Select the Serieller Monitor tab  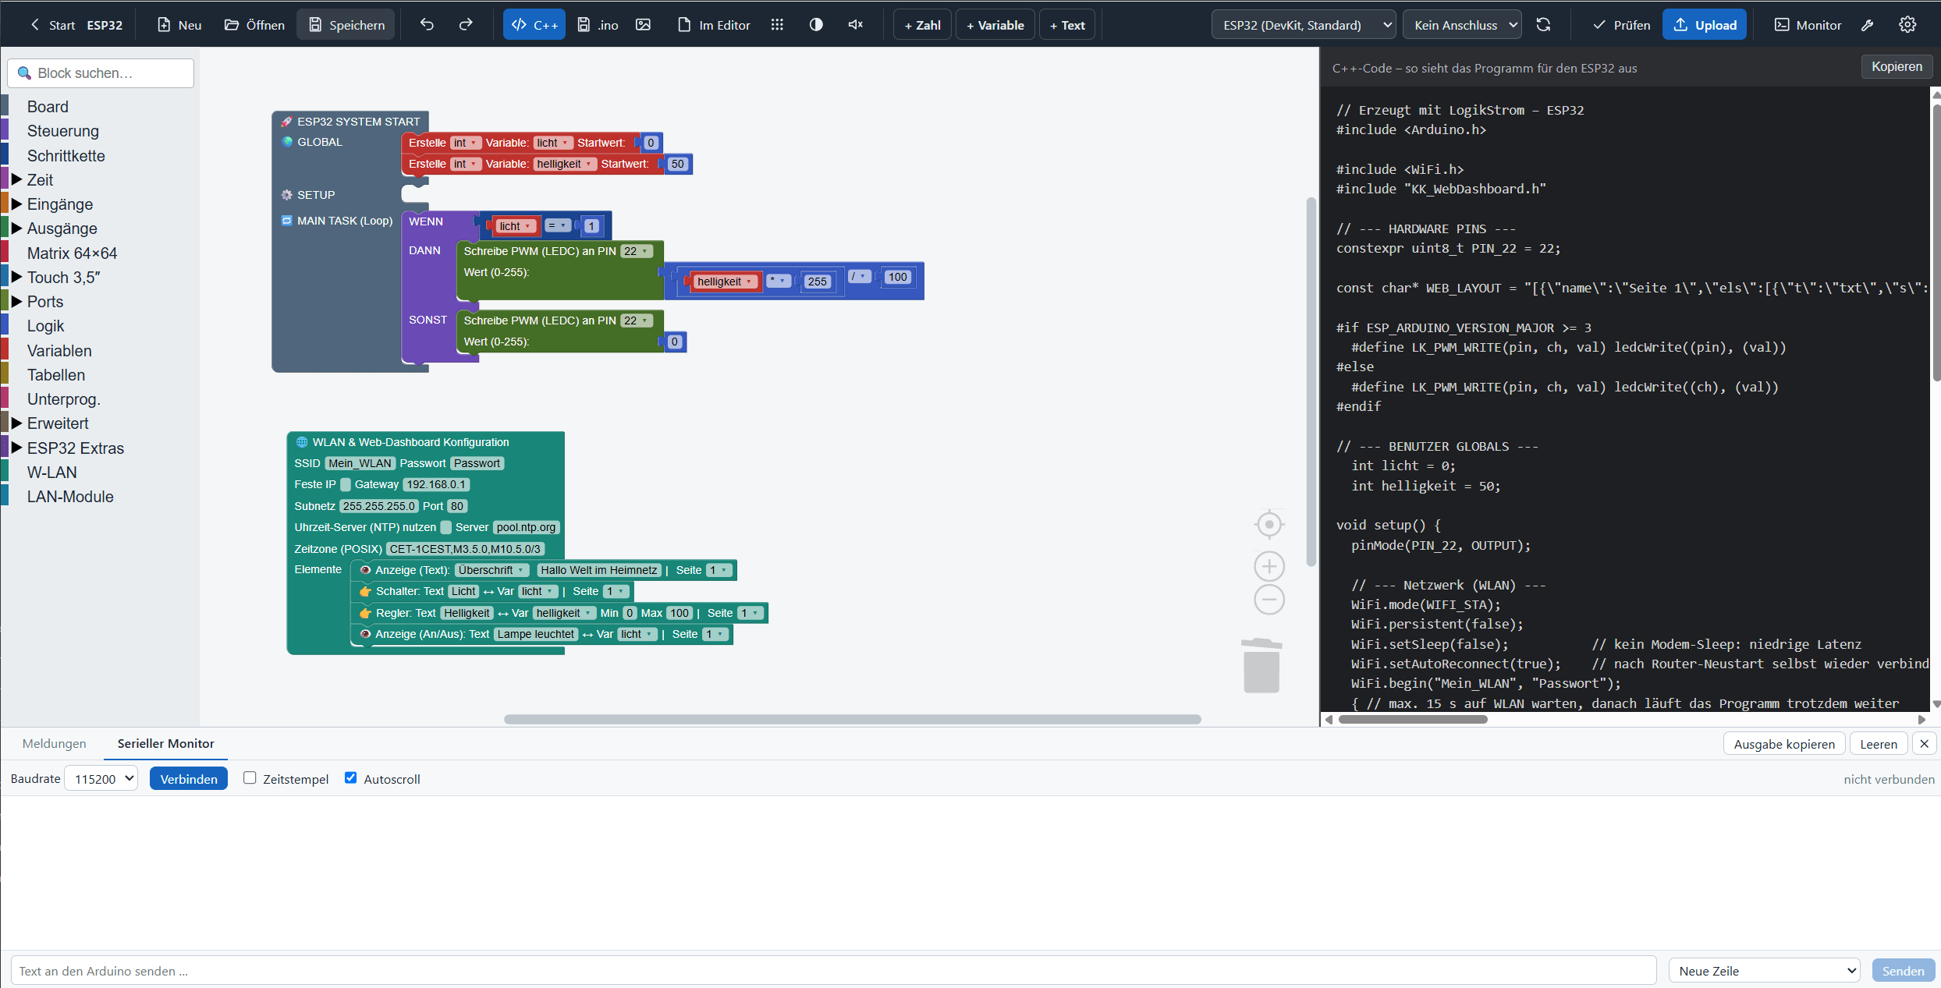pyautogui.click(x=165, y=744)
